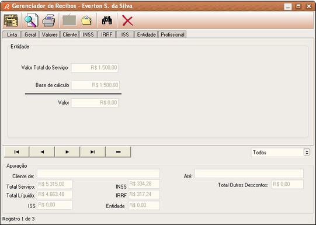Select the ISS tab
The height and width of the screenshot is (225, 316).
[x=125, y=34]
